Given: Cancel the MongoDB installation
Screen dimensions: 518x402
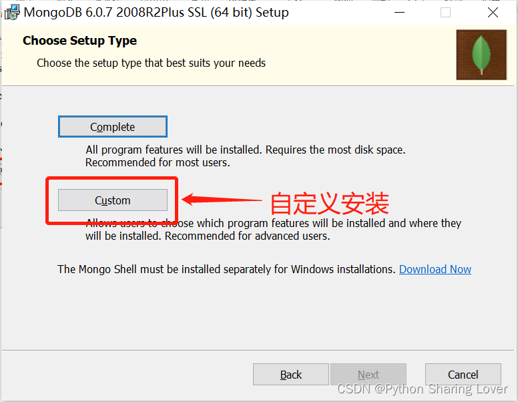Looking at the screenshot, I should (463, 375).
